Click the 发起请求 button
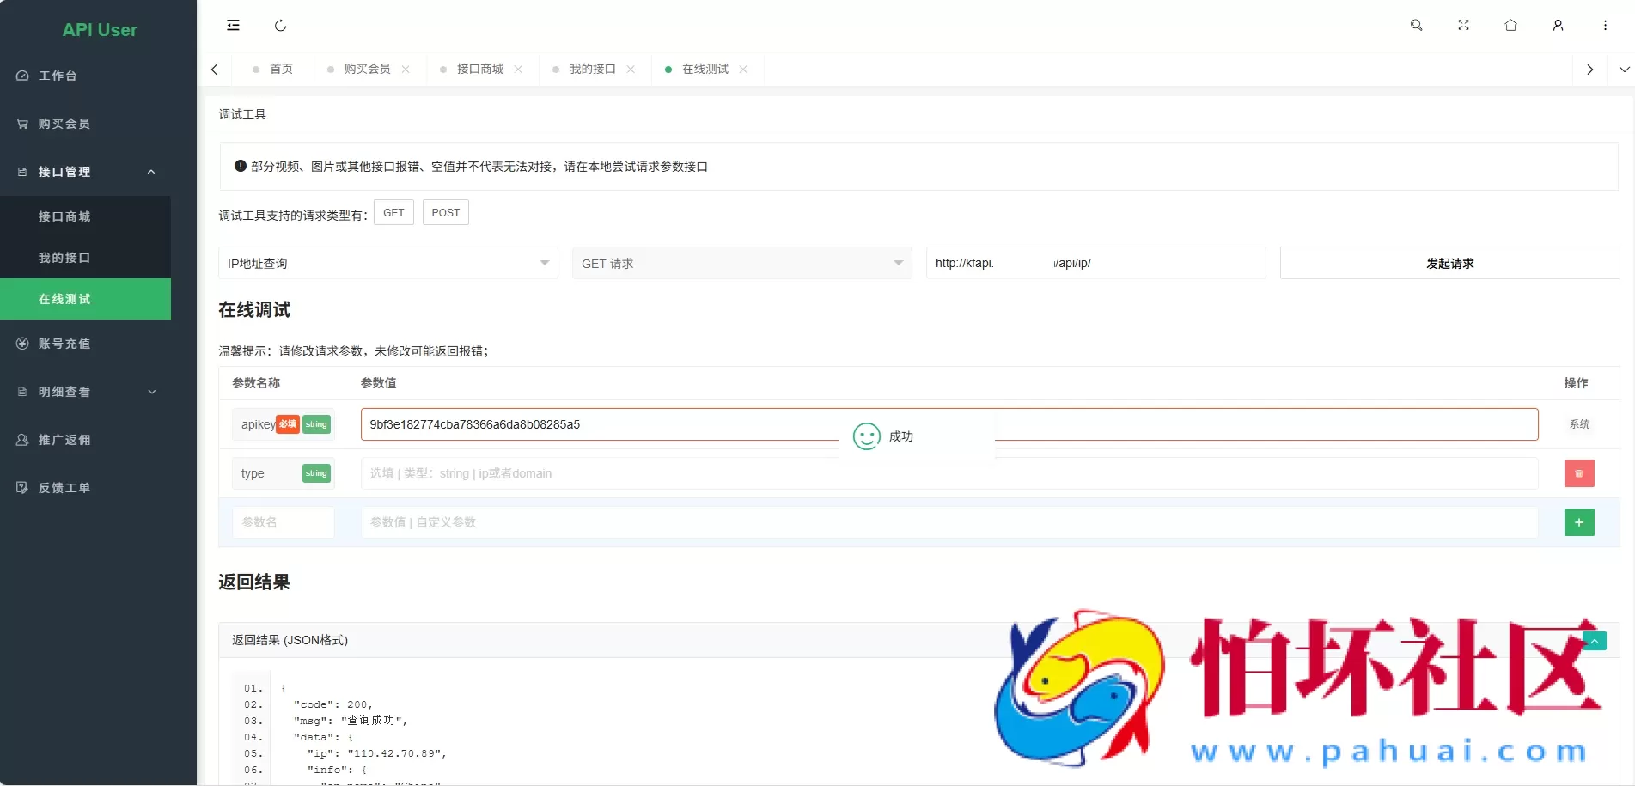 [x=1449, y=263]
